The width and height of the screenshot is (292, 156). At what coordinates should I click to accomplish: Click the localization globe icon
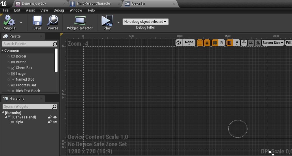[x=179, y=43]
